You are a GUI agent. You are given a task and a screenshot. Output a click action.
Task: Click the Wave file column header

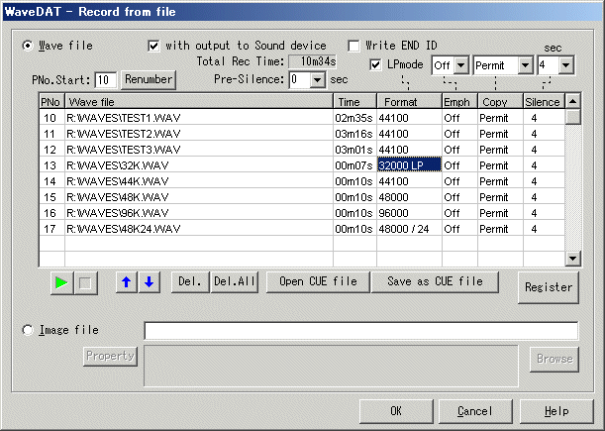click(198, 102)
